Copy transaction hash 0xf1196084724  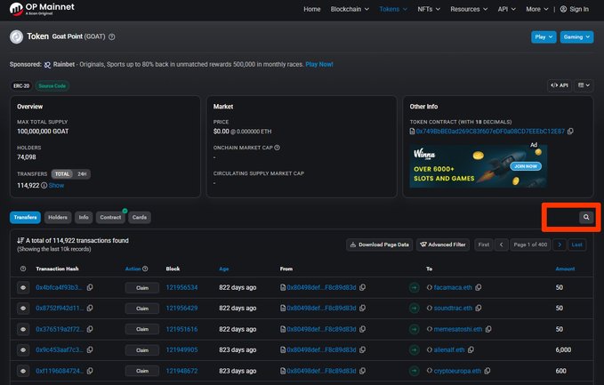click(90, 371)
